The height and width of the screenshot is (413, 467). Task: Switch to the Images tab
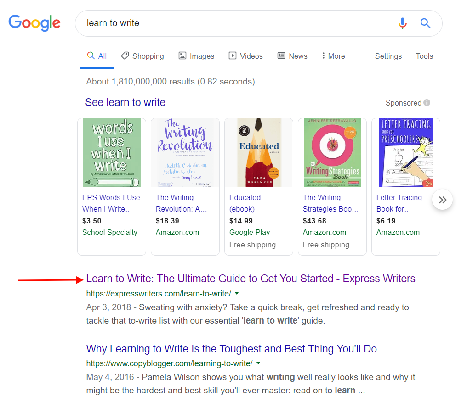pyautogui.click(x=196, y=56)
